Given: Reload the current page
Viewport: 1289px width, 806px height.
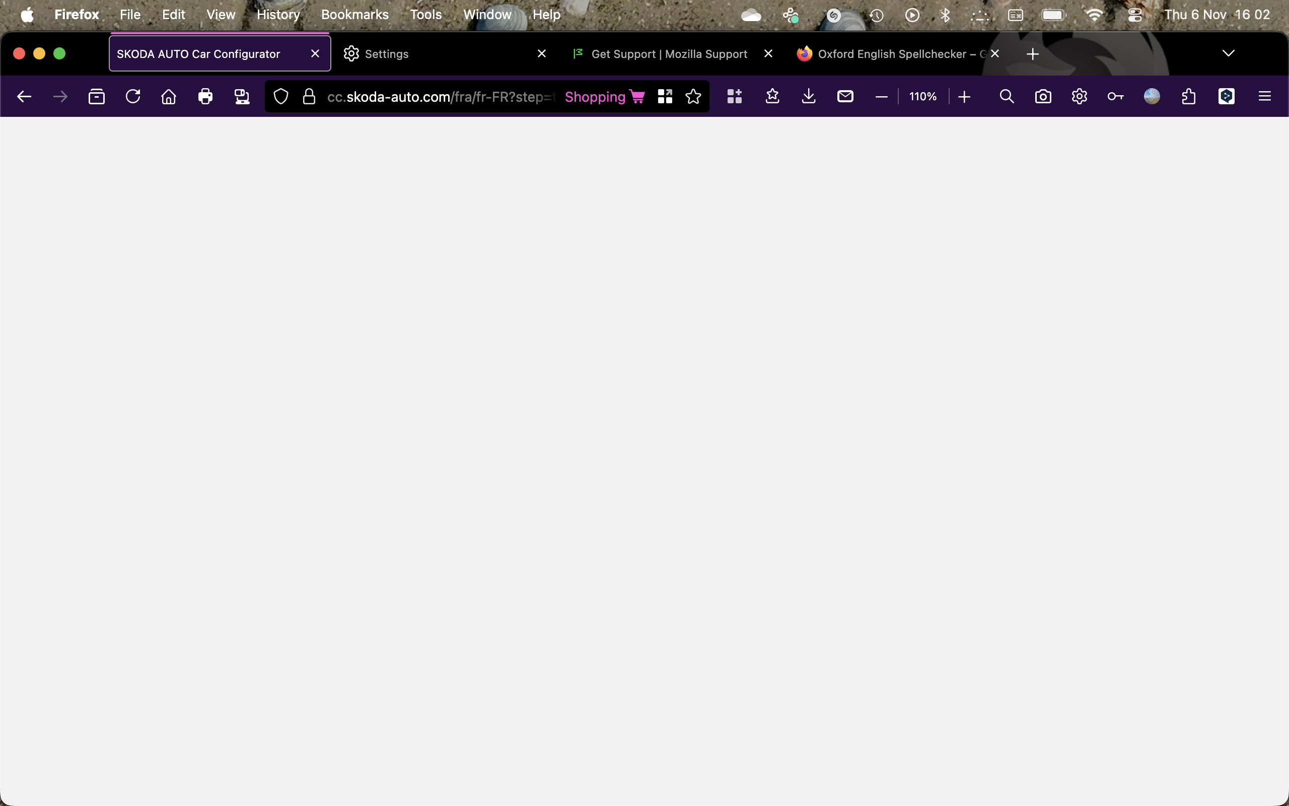Looking at the screenshot, I should click(132, 97).
